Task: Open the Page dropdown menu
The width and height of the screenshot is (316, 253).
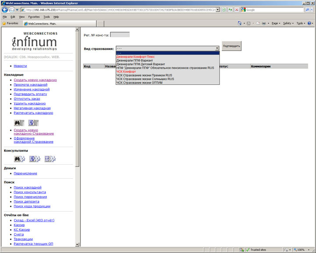Action: point(276,23)
